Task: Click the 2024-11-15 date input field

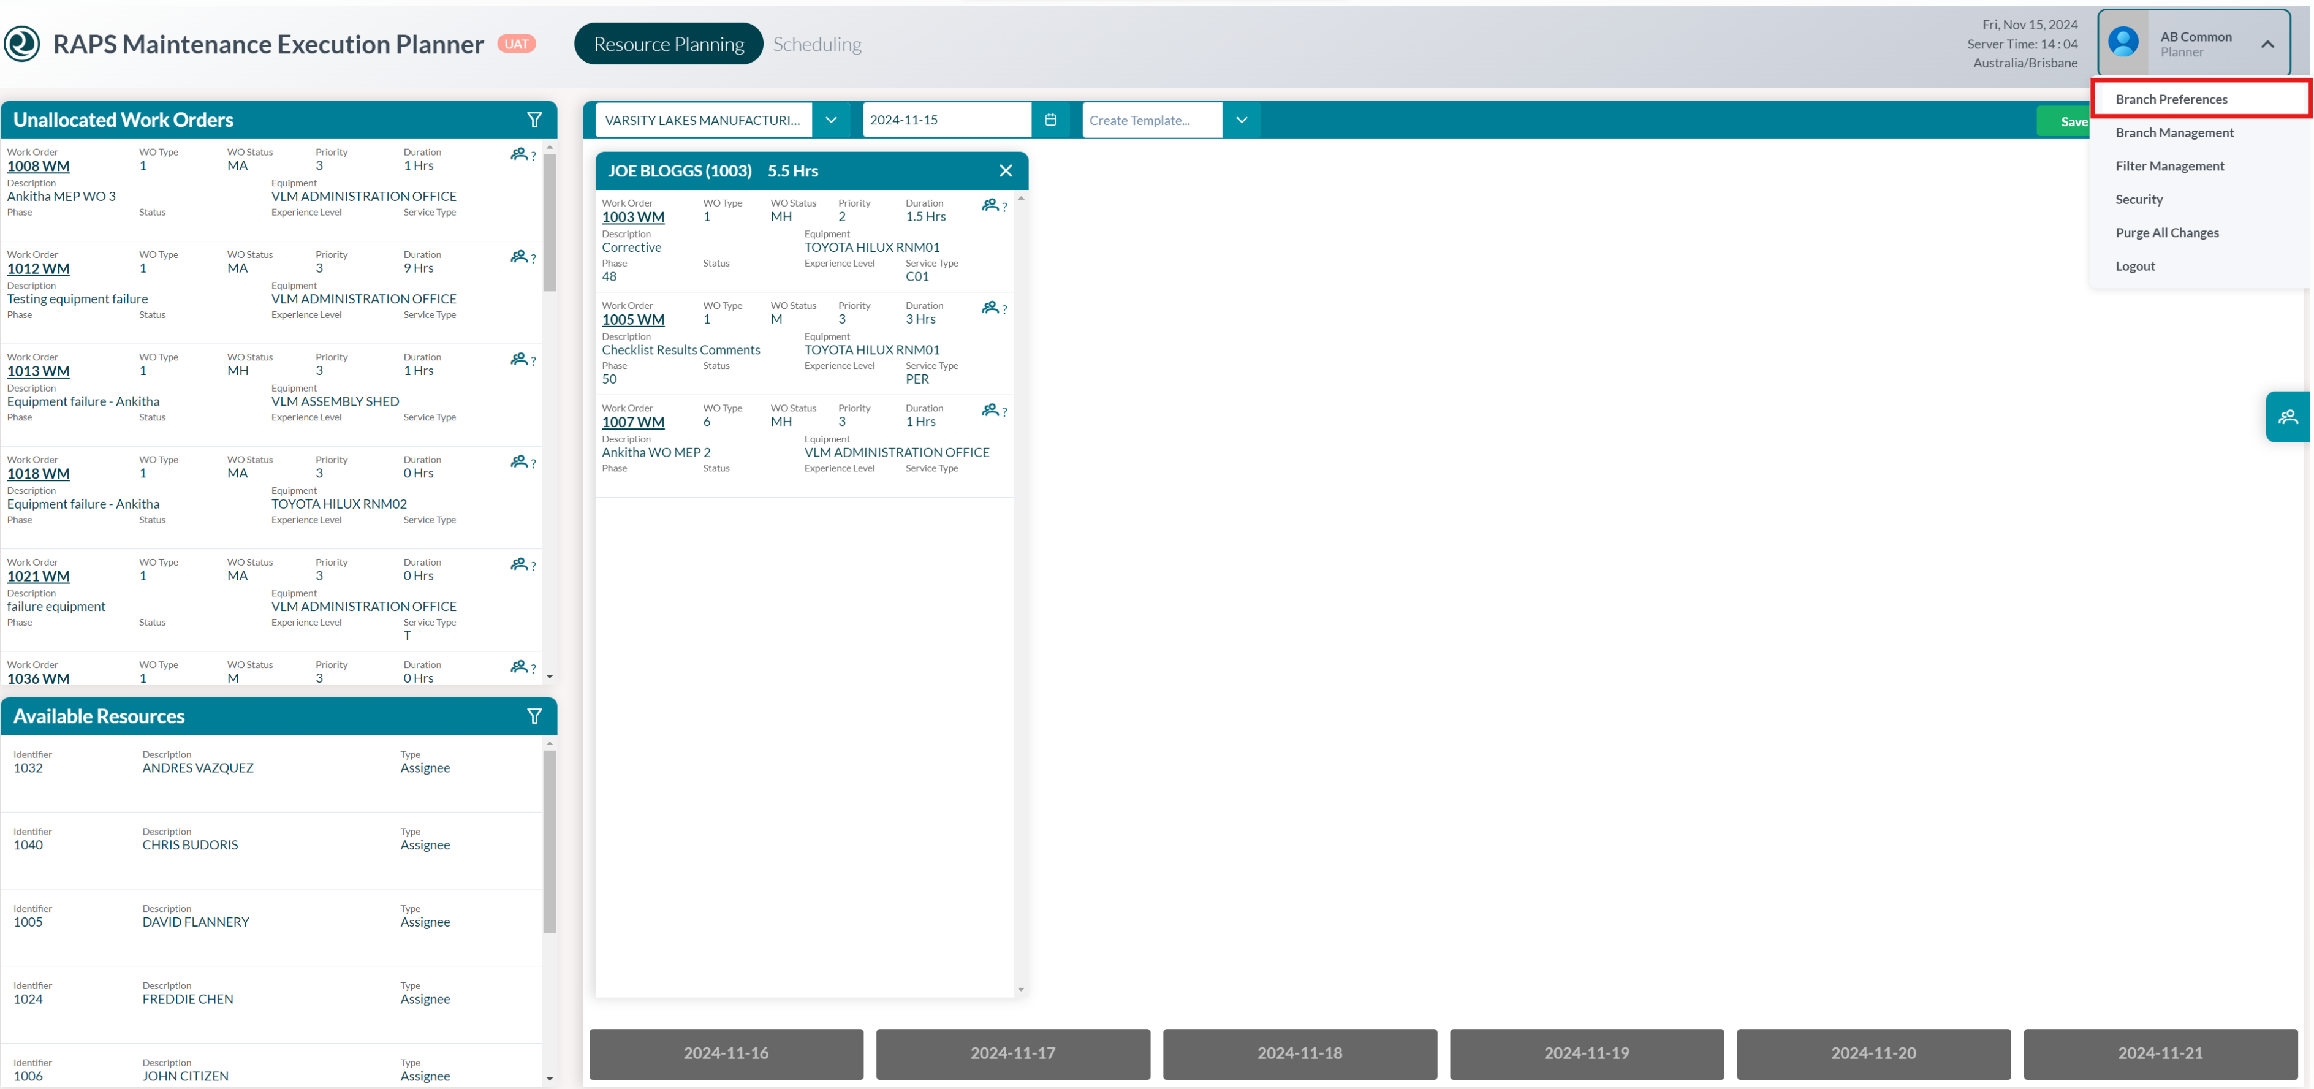Action: coord(945,120)
